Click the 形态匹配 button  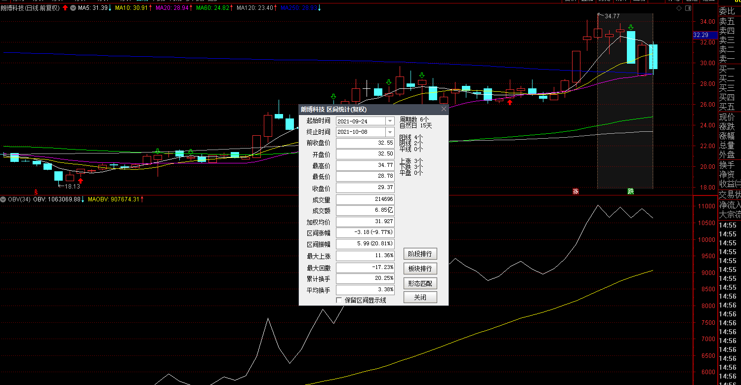[x=420, y=283]
